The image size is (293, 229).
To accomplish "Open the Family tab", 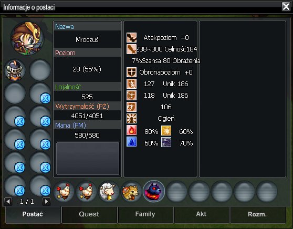I will pyautogui.click(x=145, y=214).
